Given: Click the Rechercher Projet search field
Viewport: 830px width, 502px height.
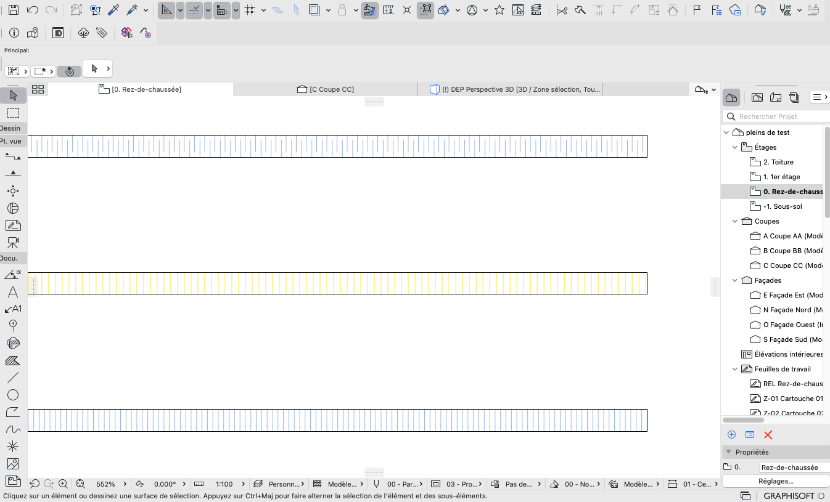Looking at the screenshot, I should coord(776,116).
